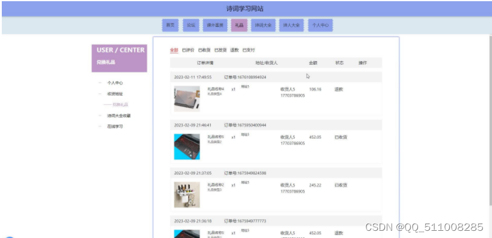This screenshot has width=492, height=238.
Task: Click the 金额 column header
Action: (x=313, y=63)
